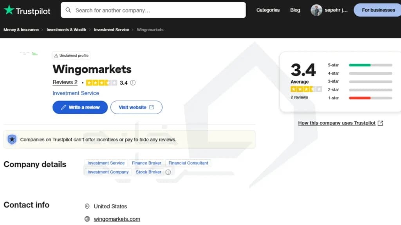Screen dimensions: 401x225
Task: Open the sepehr j... account menu
Action: 336,10
